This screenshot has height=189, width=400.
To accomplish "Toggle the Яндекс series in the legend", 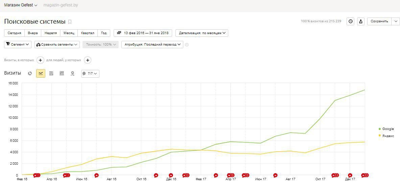I will pos(386,136).
